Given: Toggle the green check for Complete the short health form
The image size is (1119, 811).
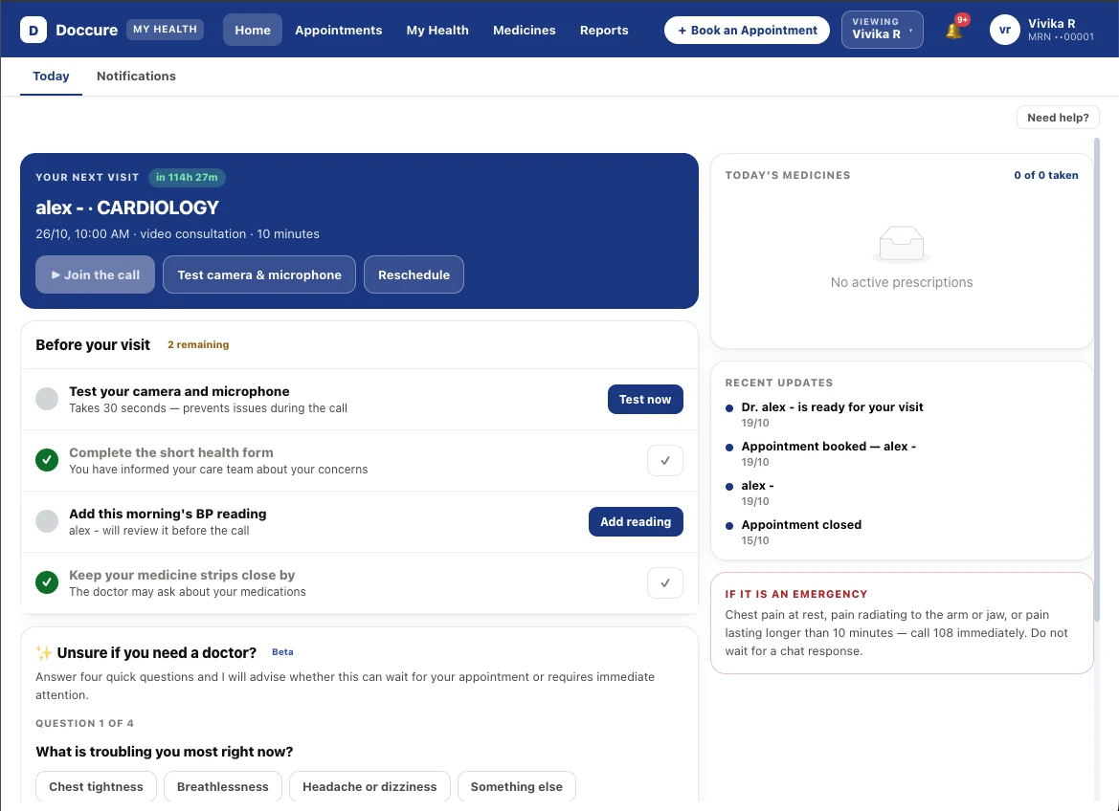Looking at the screenshot, I should click(x=47, y=460).
